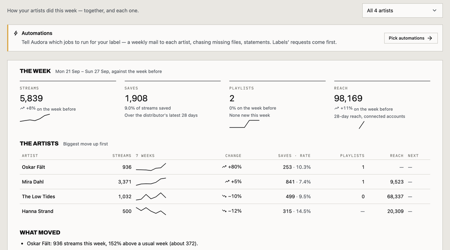
Task: Click the reach value "20,309"
Action: 395,211
